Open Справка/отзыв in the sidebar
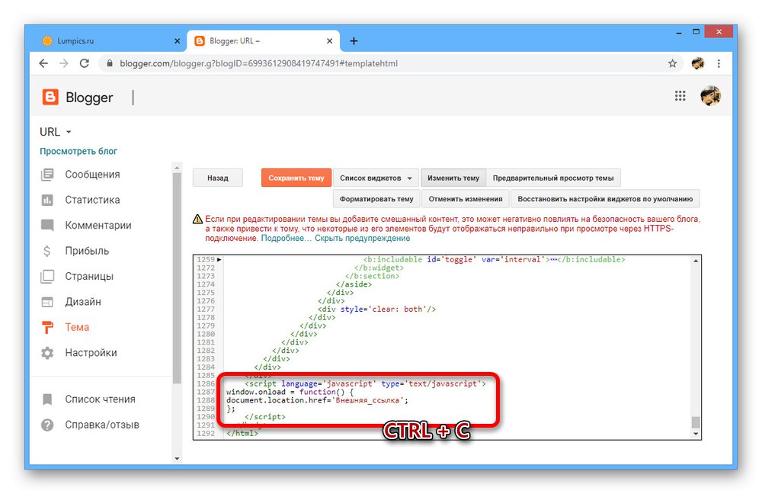This screenshot has height=494, width=762. click(102, 425)
